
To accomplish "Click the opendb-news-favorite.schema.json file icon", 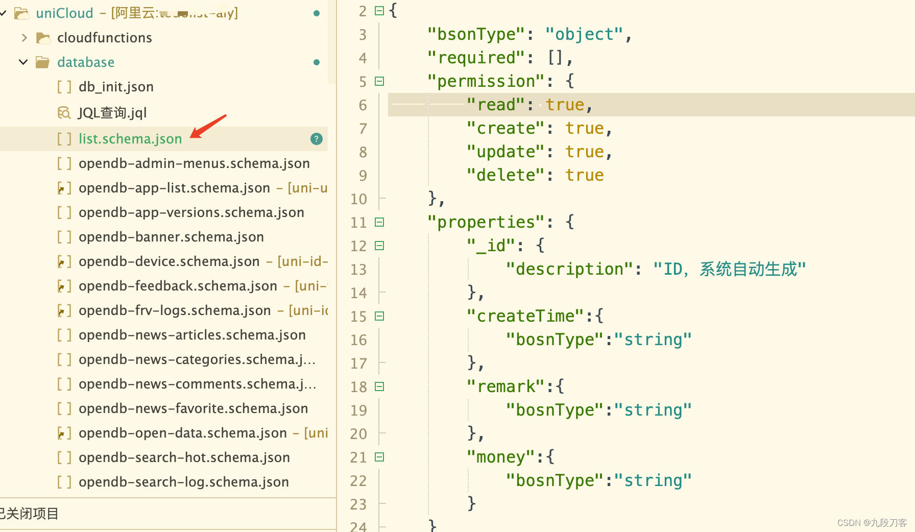I will click(64, 408).
